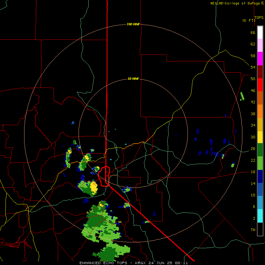Select the dark green 30 kft legend swatch

[x=260, y=150]
